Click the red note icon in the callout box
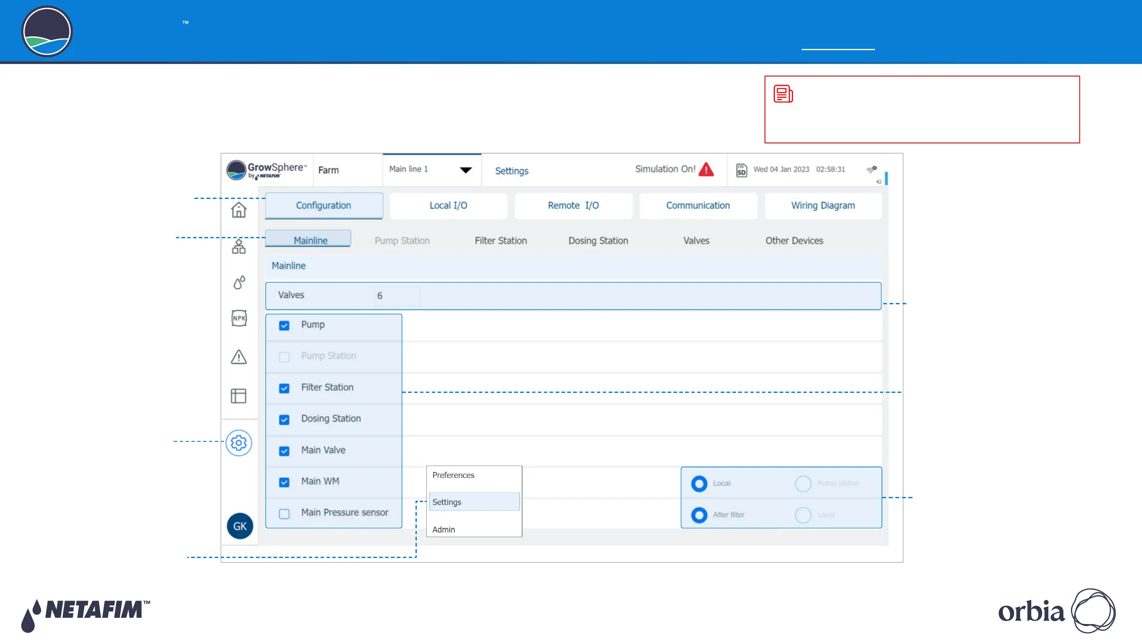The height and width of the screenshot is (642, 1142). pyautogui.click(x=783, y=94)
